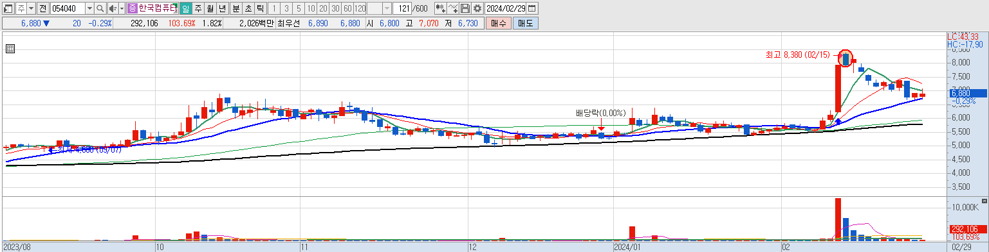Screen dimensions: 989x252
Task: Select interval 10 button
Action: pyautogui.click(x=311, y=9)
